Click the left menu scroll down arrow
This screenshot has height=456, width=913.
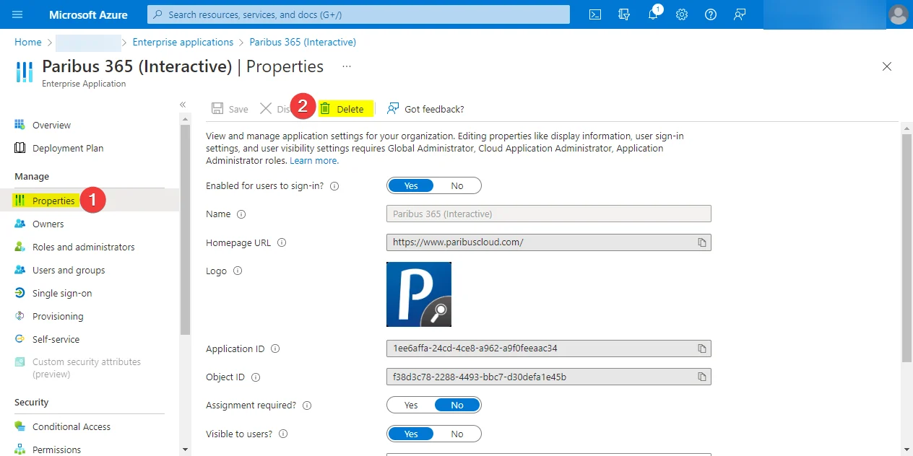[x=185, y=449]
